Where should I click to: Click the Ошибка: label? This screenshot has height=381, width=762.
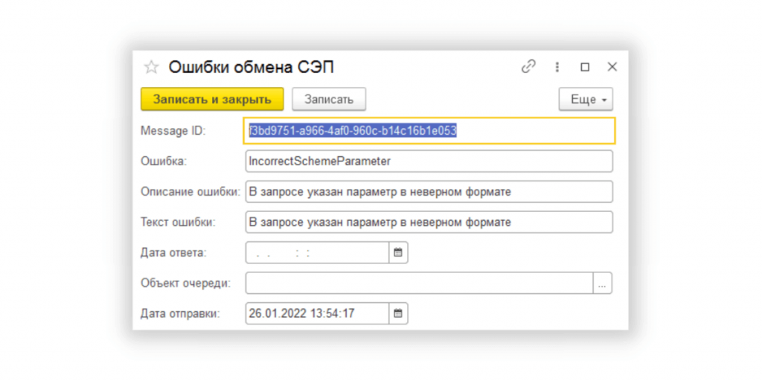coord(163,161)
